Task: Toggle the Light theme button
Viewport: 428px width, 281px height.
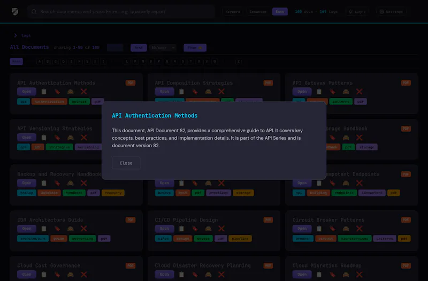Action: coord(357,12)
